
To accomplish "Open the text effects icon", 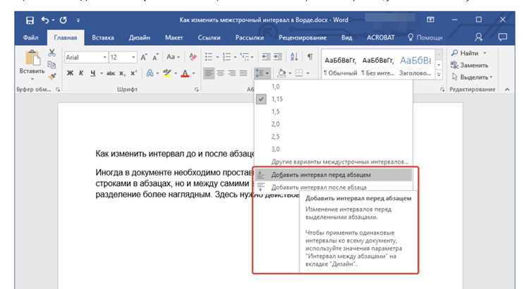I will 150,73.
